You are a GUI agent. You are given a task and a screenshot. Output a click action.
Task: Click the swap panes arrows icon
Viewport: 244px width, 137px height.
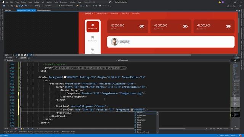(16, 57)
